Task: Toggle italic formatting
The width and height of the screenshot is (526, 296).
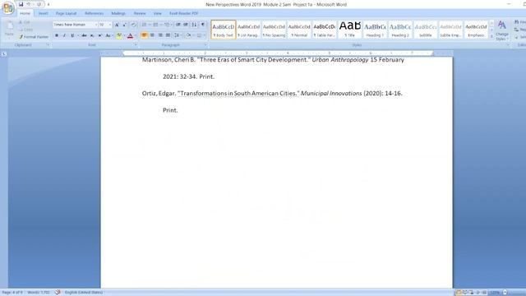Action: point(64,35)
